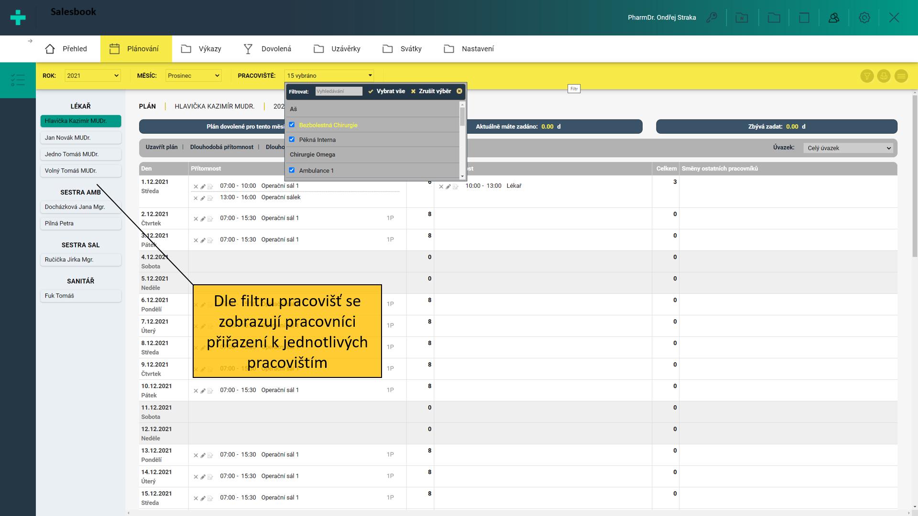
Task: Click the round printer icon
Action: pyautogui.click(x=884, y=76)
